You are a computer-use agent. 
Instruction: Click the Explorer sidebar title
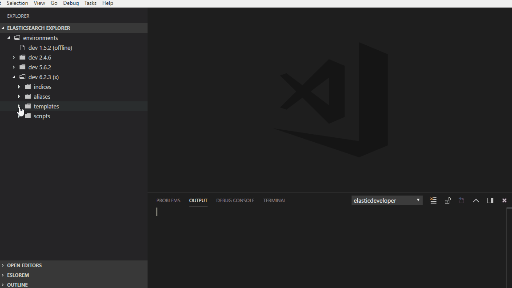click(x=18, y=16)
